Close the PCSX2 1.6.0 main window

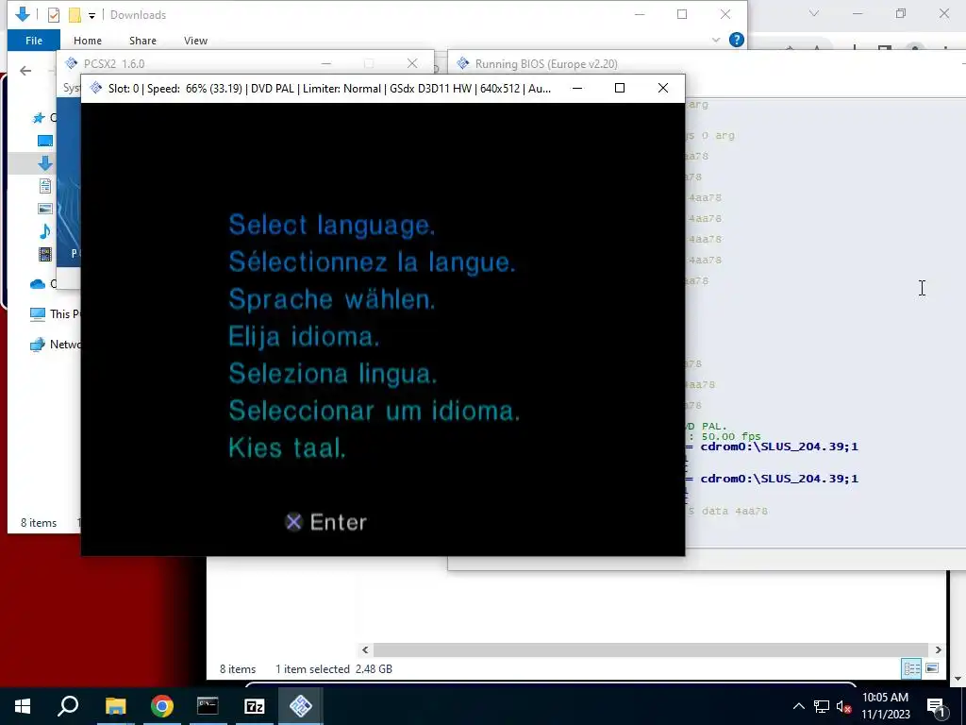point(412,63)
